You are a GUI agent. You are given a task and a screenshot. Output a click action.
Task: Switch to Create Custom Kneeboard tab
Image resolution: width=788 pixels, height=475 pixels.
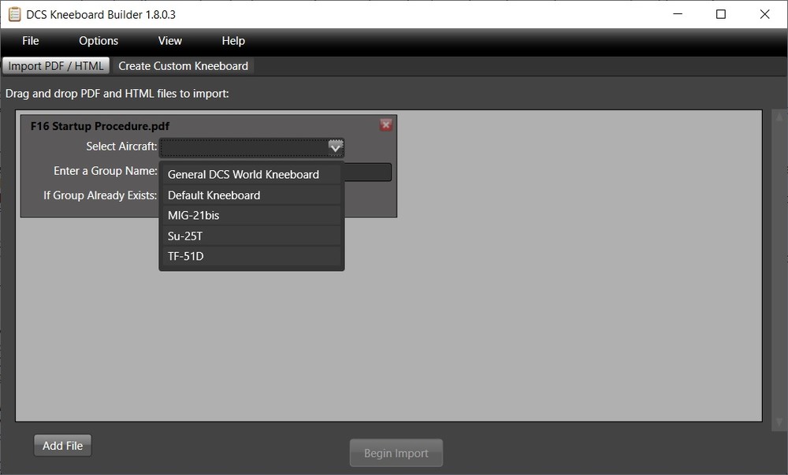(x=184, y=66)
